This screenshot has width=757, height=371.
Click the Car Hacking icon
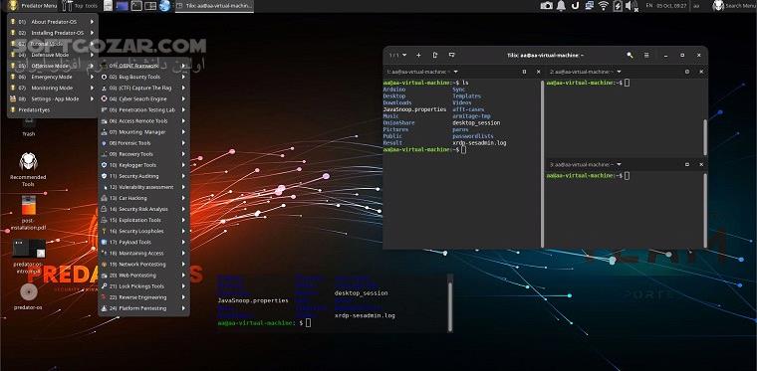104,198
